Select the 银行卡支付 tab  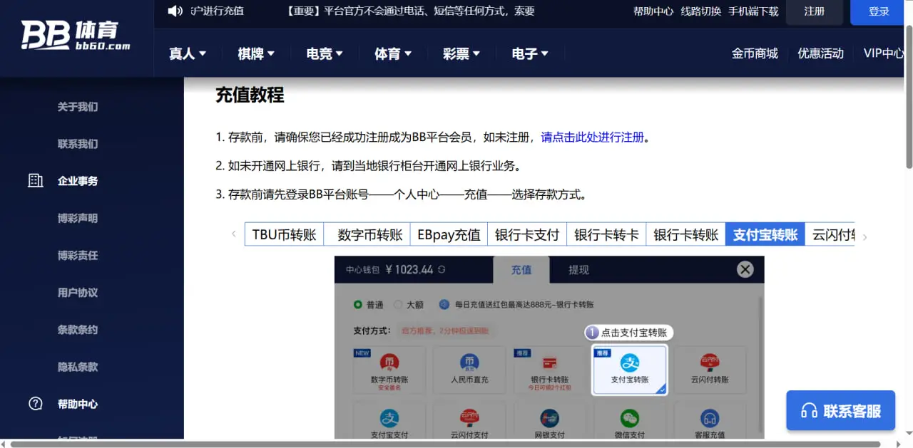pos(527,234)
